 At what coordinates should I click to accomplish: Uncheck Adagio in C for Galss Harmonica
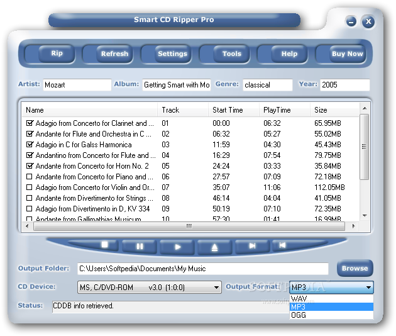click(x=30, y=144)
